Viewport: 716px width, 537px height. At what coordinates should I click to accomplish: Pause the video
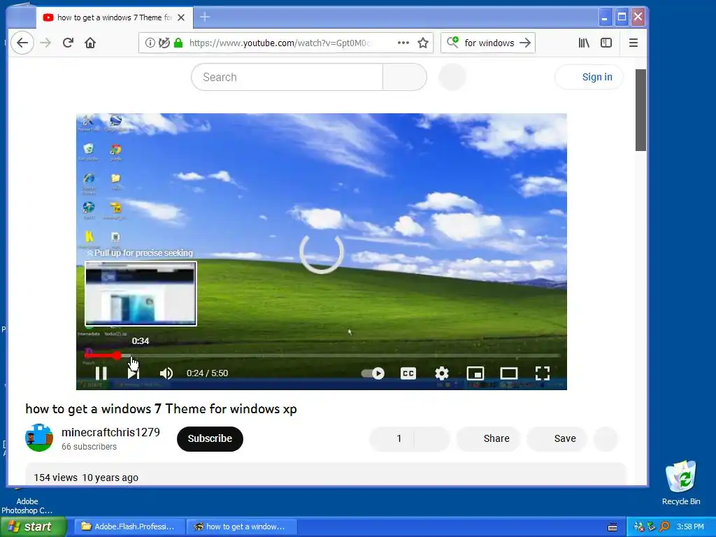(x=101, y=373)
